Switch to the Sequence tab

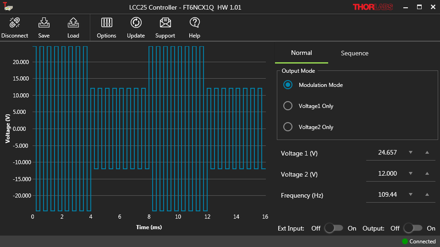click(x=354, y=54)
